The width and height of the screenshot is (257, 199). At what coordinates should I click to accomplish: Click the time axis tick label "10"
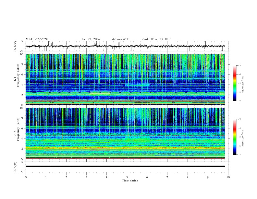pyautogui.click(x=228, y=177)
